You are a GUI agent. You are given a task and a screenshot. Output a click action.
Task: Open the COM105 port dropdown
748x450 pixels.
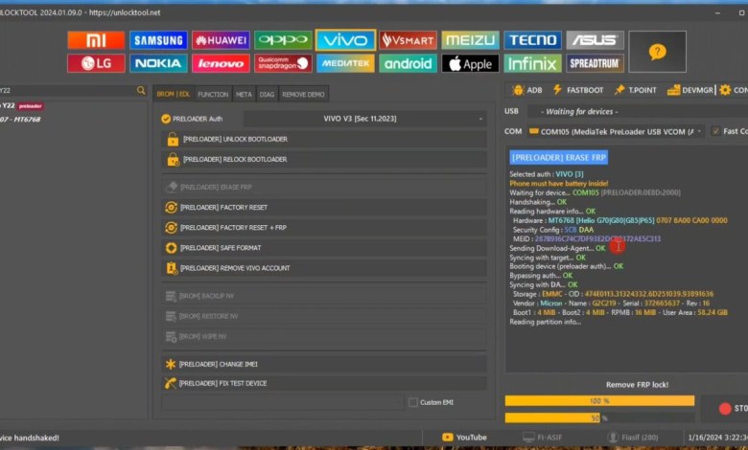pos(616,131)
